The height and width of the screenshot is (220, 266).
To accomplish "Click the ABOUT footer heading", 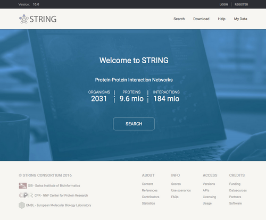I will [x=148, y=175].
